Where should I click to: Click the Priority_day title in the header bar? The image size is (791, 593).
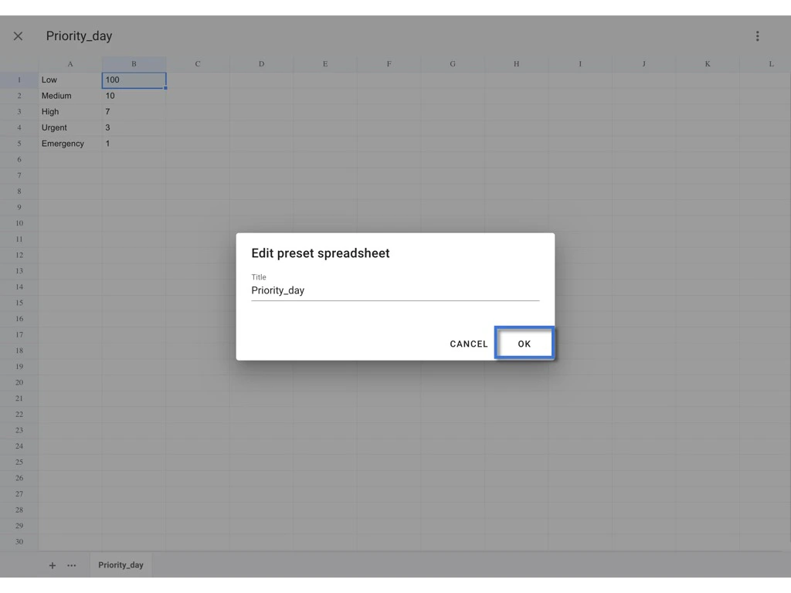(x=79, y=36)
